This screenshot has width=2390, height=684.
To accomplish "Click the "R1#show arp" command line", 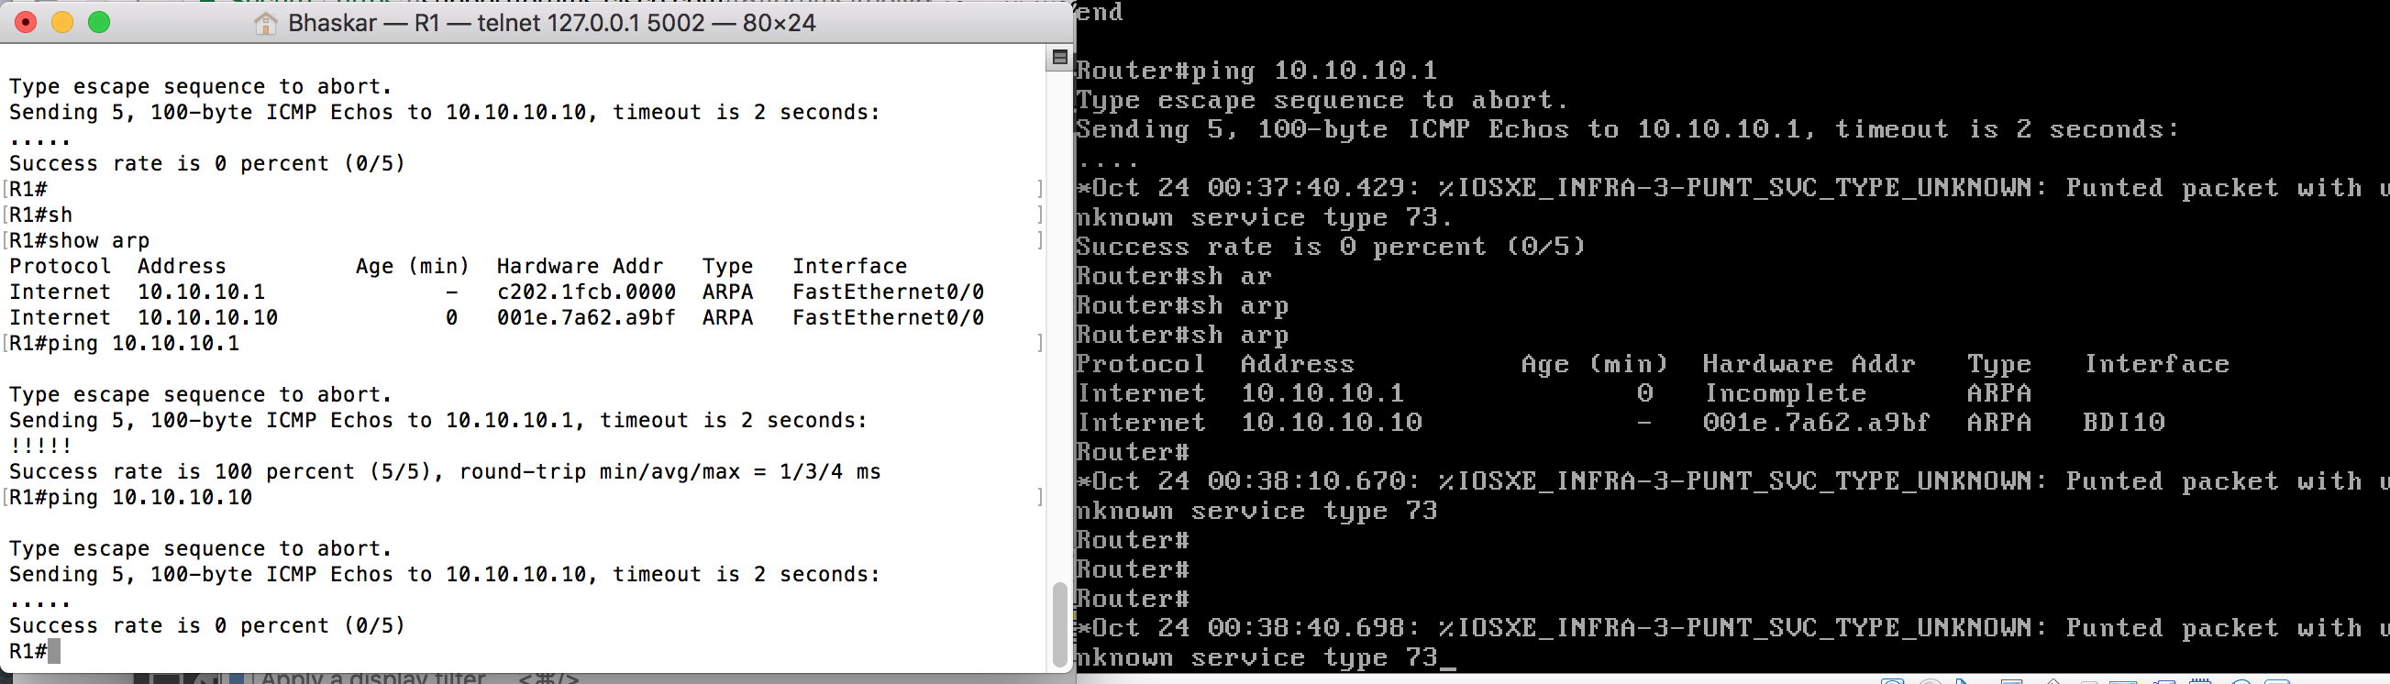I will click(80, 240).
